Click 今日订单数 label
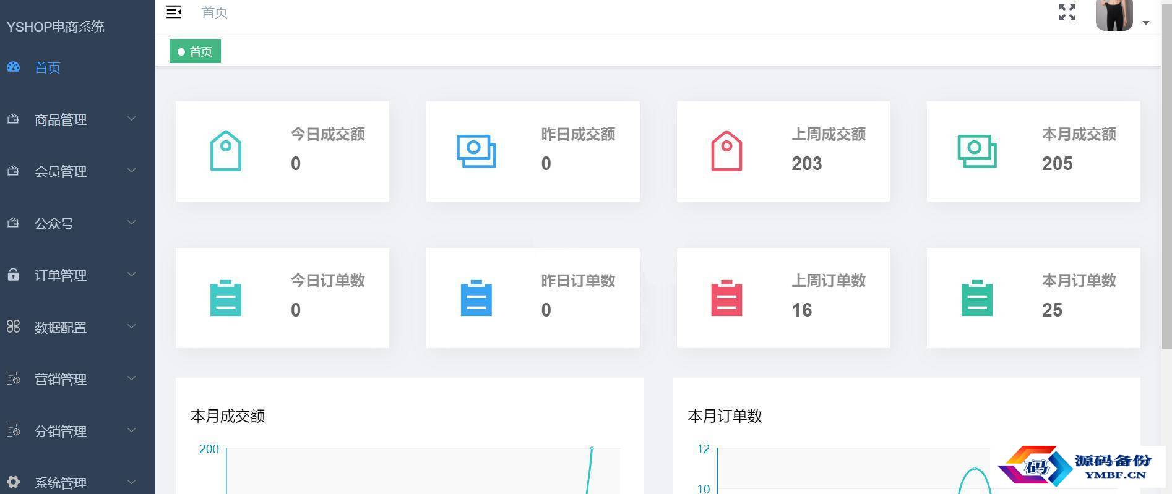 (x=328, y=281)
